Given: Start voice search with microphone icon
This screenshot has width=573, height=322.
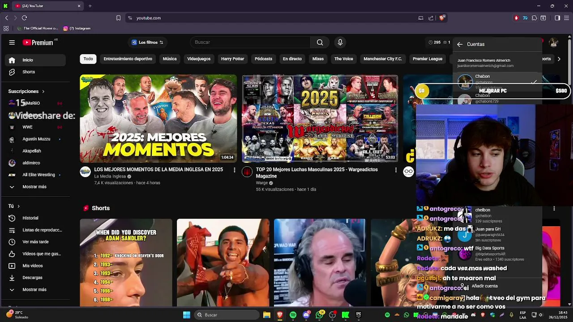Looking at the screenshot, I should 340,42.
